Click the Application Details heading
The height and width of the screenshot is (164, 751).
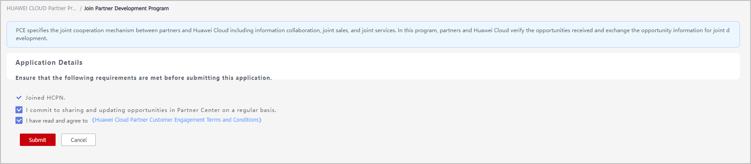[x=49, y=63]
